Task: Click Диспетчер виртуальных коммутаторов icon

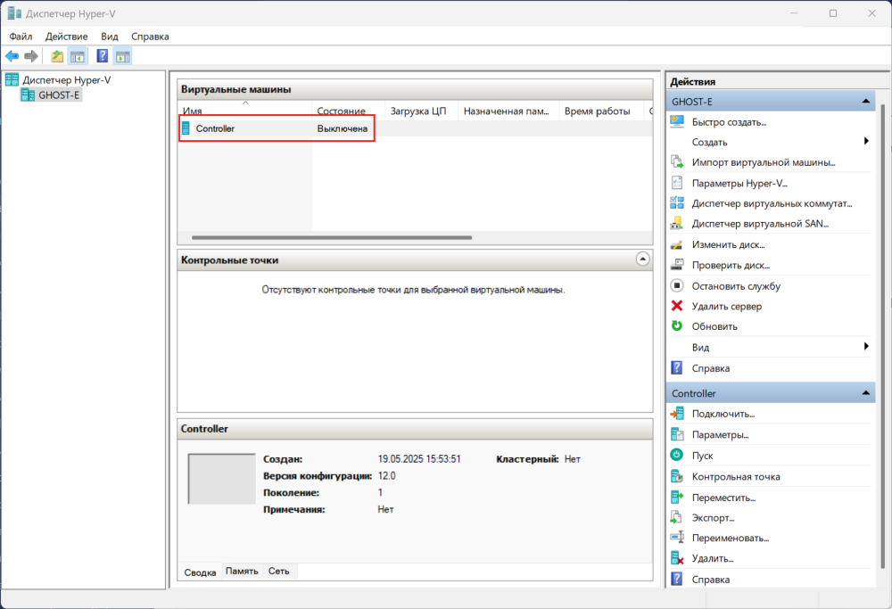Action: (x=677, y=203)
